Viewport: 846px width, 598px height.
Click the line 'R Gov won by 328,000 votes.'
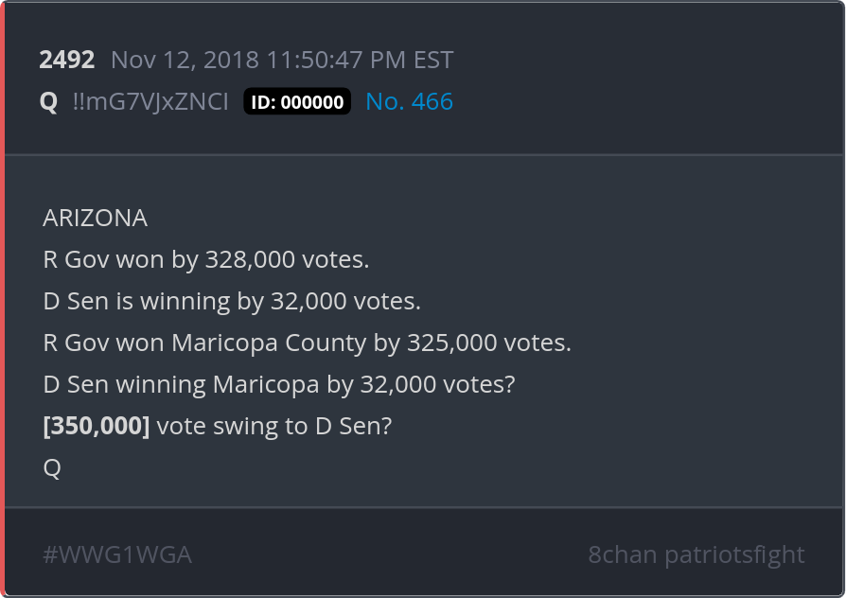[x=206, y=260]
